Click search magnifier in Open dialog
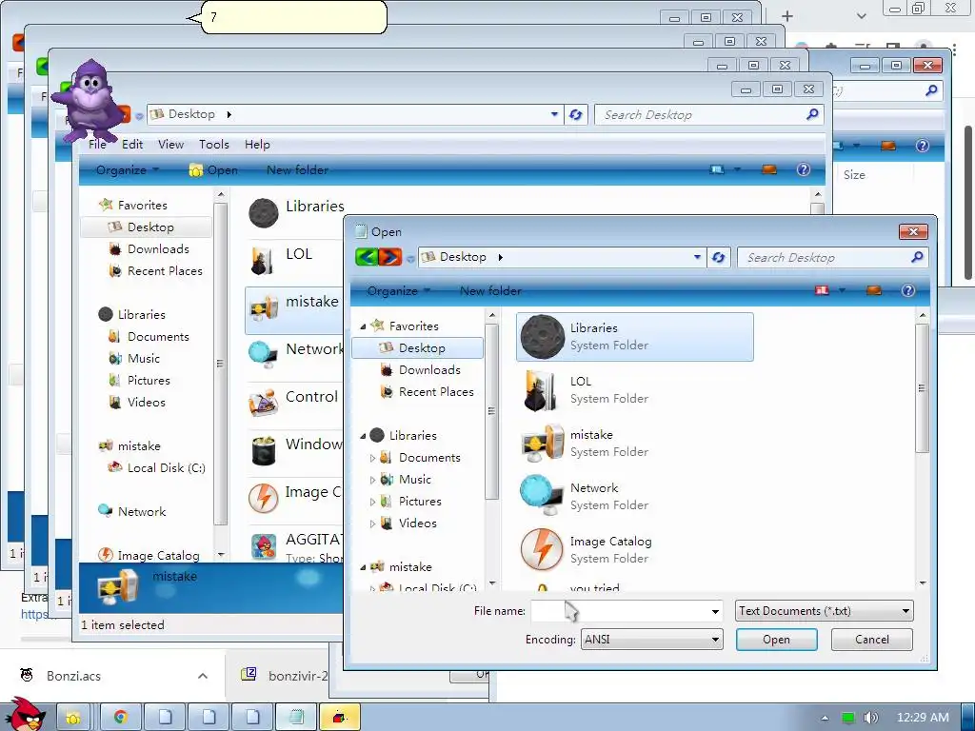975x731 pixels. [917, 257]
